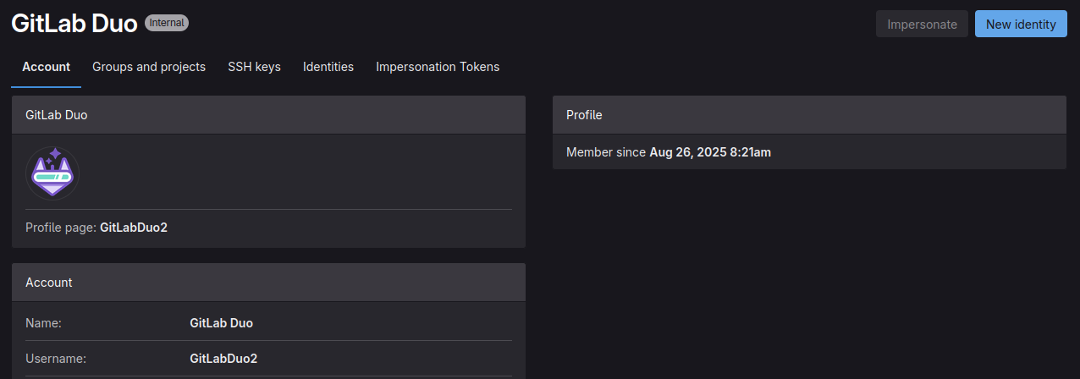Go to the Identities tab
The height and width of the screenshot is (379, 1080).
328,67
